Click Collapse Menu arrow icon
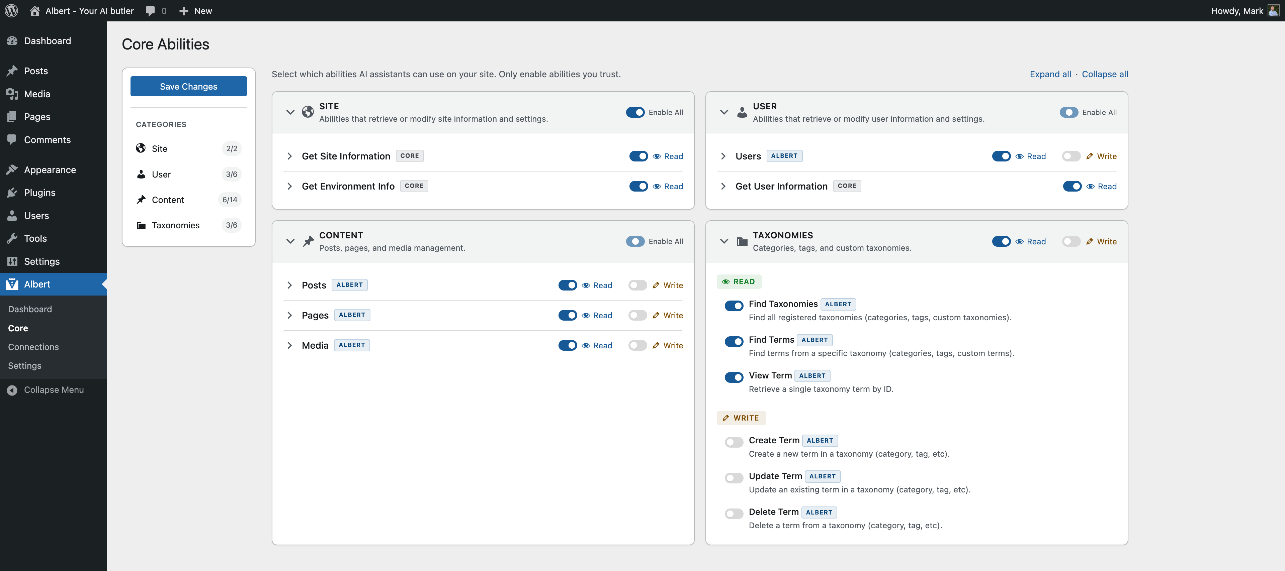 12,390
